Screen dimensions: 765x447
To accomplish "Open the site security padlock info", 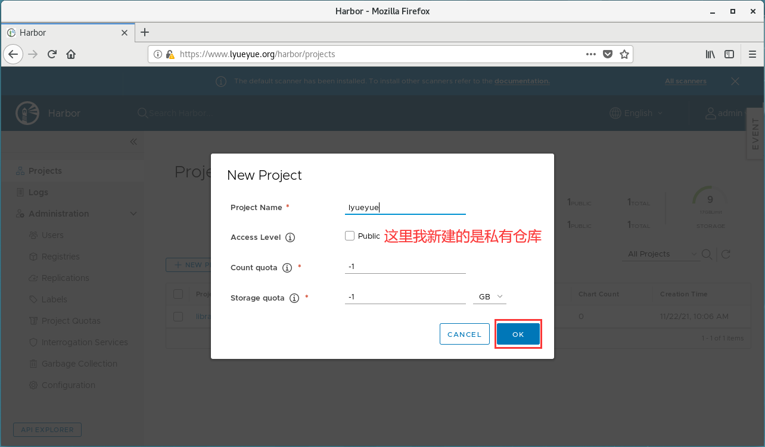I will pos(170,54).
